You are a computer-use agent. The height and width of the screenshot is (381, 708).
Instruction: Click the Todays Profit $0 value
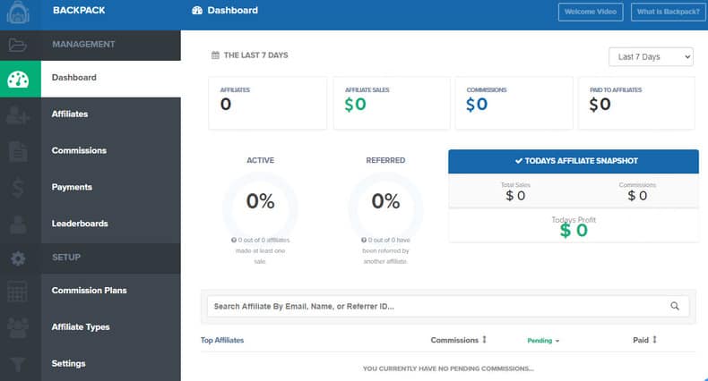[574, 230]
